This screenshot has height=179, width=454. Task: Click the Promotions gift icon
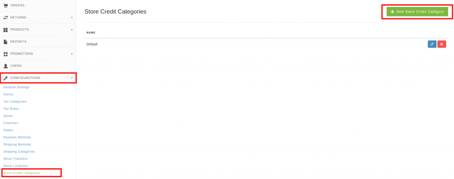tap(5, 54)
